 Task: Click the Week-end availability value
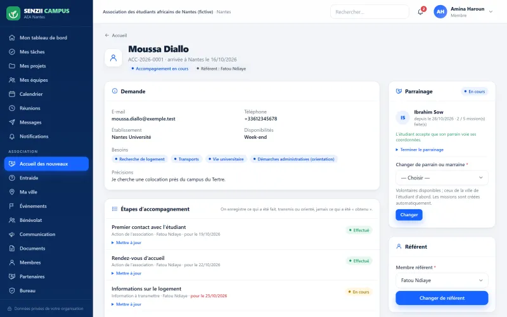coord(255,137)
